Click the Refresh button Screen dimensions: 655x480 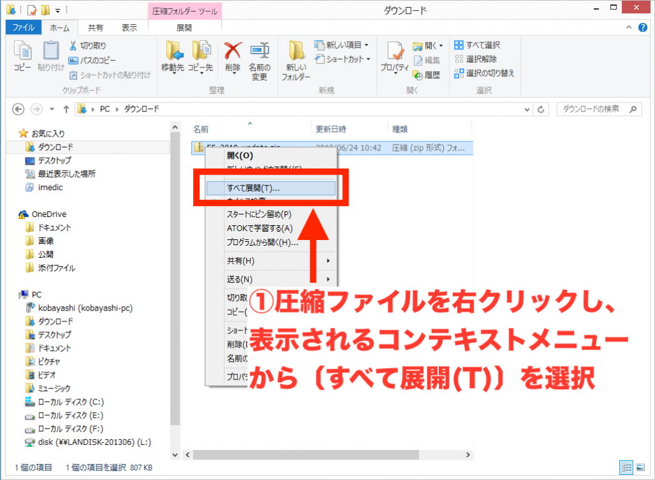(541, 109)
